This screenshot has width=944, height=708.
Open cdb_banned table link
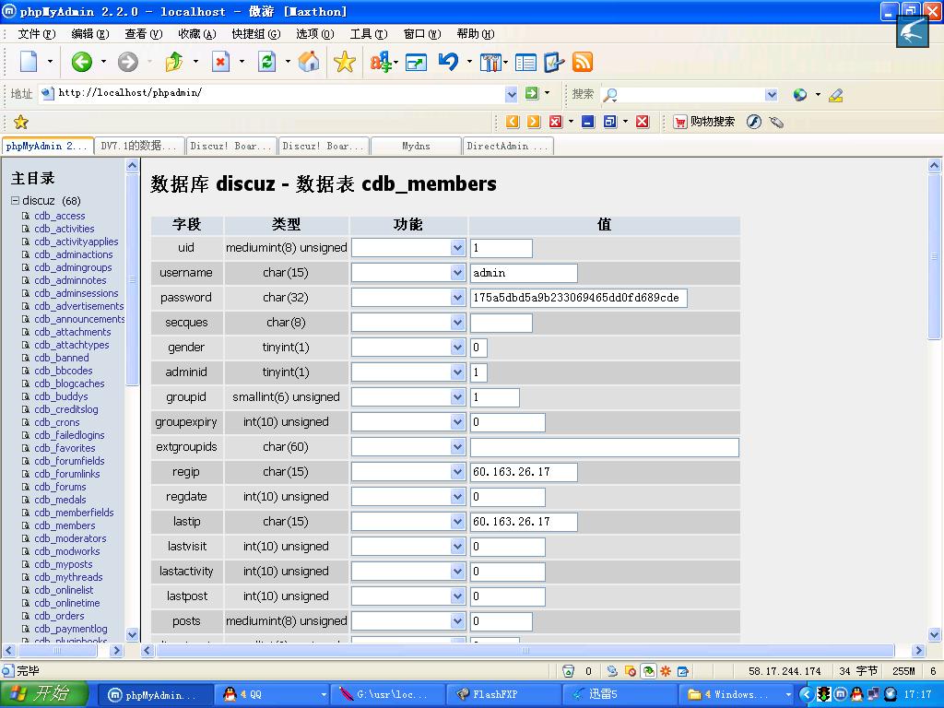click(x=62, y=358)
